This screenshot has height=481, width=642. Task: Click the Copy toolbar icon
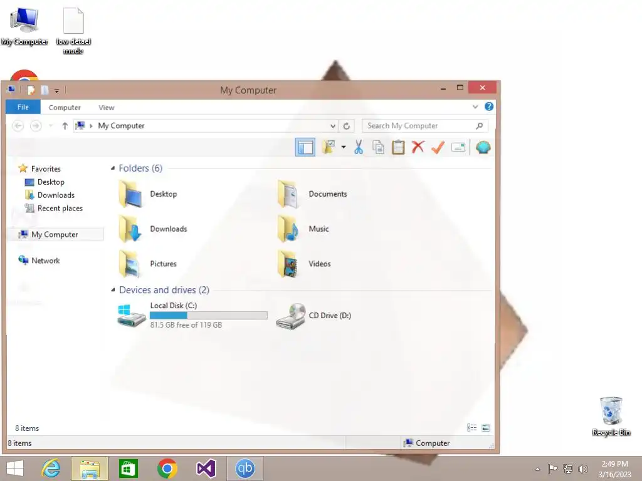tap(378, 147)
